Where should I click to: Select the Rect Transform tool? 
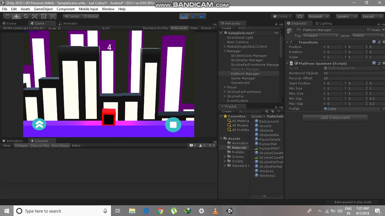(44, 16)
